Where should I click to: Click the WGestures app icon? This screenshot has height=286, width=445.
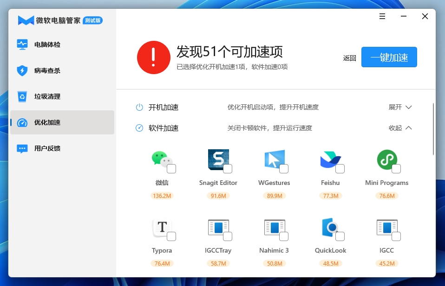pos(275,159)
